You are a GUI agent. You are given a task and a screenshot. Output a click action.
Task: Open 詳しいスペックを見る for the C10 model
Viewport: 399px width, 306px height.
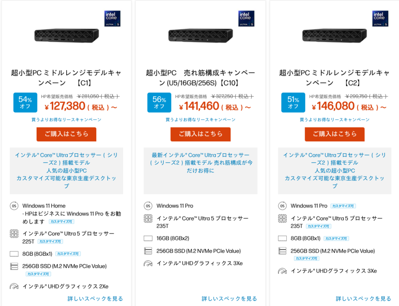click(229, 299)
